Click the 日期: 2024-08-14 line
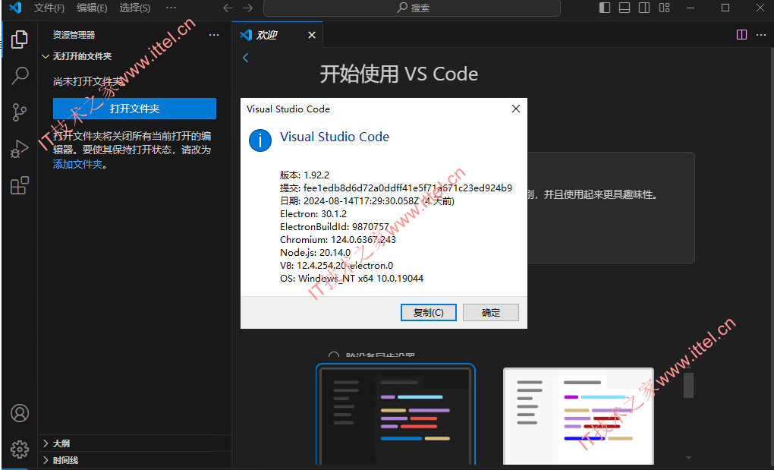This screenshot has width=774, height=470. point(367,201)
